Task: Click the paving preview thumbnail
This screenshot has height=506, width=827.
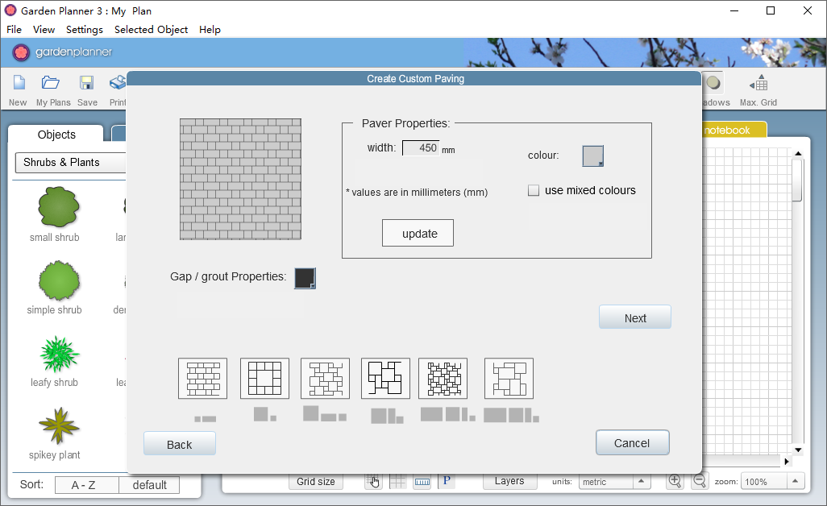Action: click(240, 179)
